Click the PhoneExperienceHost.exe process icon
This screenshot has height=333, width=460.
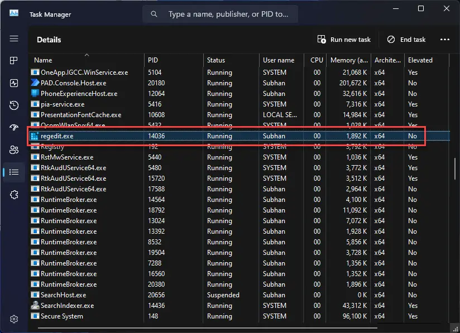coord(35,94)
